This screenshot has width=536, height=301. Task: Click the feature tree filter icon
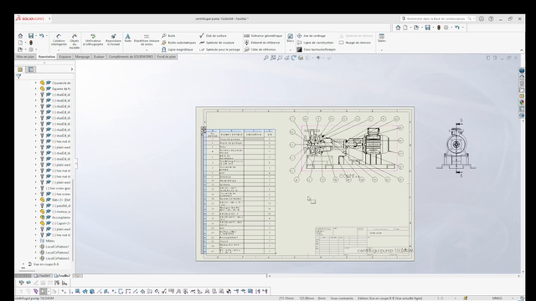pos(18,77)
